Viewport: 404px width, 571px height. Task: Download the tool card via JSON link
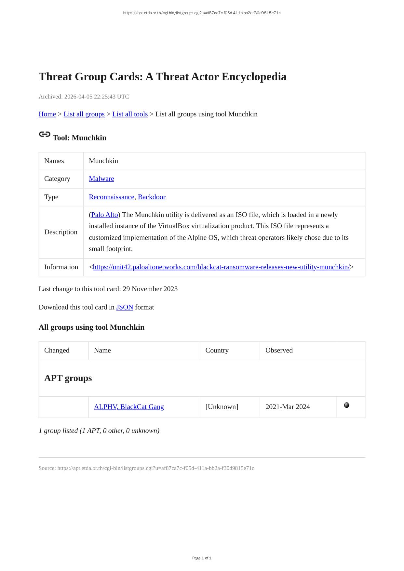[125, 307]
